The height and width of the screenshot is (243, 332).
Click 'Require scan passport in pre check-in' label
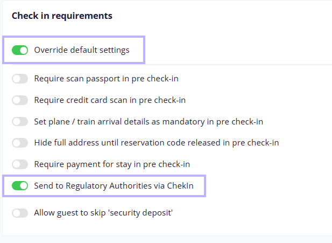point(107,79)
